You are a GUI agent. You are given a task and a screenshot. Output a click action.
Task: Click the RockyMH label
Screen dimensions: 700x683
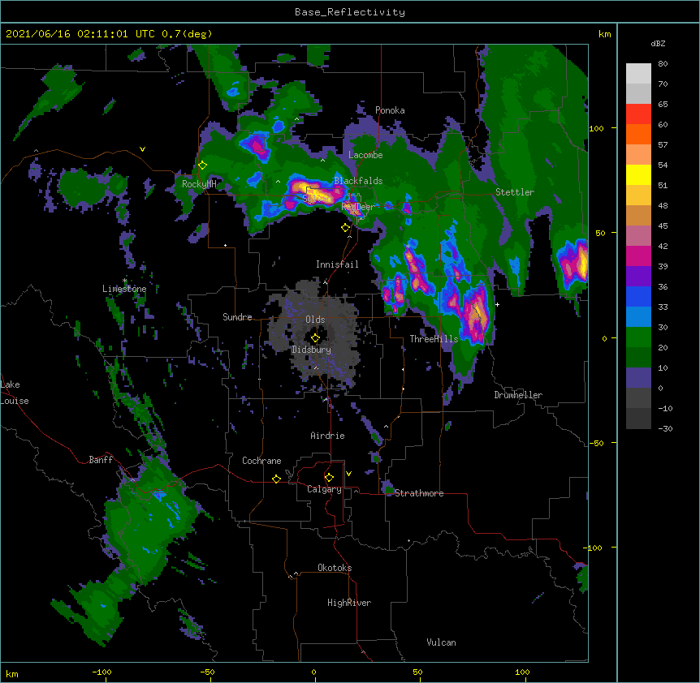(x=199, y=184)
